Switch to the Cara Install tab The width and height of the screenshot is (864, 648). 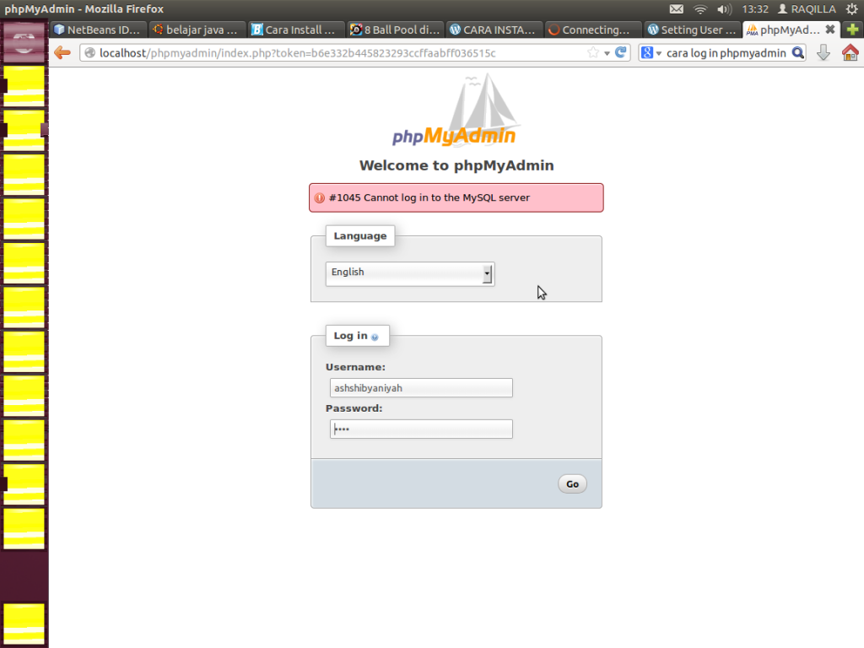[x=296, y=30]
